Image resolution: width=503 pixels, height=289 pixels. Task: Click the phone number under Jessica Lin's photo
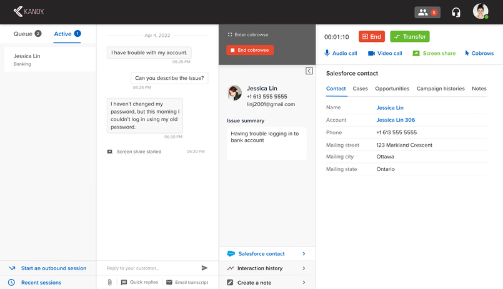267,97
